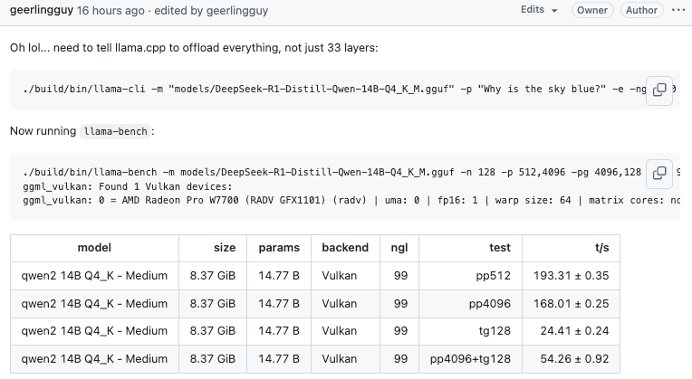Click the edited by geerlingguy text
692x379 pixels.
click(x=211, y=11)
